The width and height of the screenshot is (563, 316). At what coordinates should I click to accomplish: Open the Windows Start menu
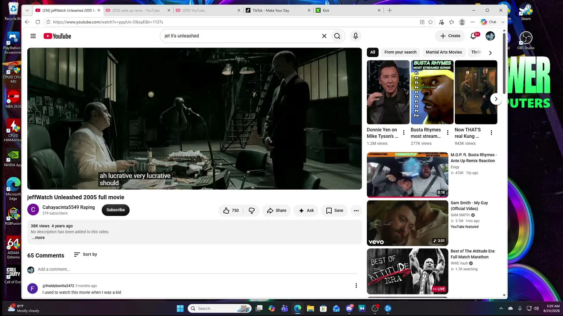click(180, 309)
